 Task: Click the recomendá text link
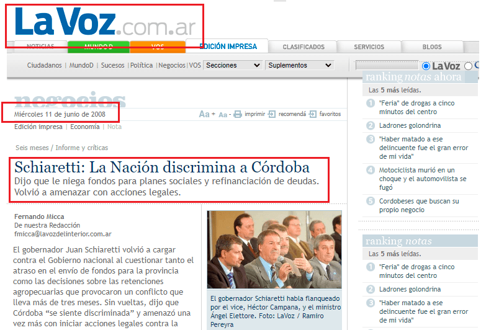pos(292,114)
